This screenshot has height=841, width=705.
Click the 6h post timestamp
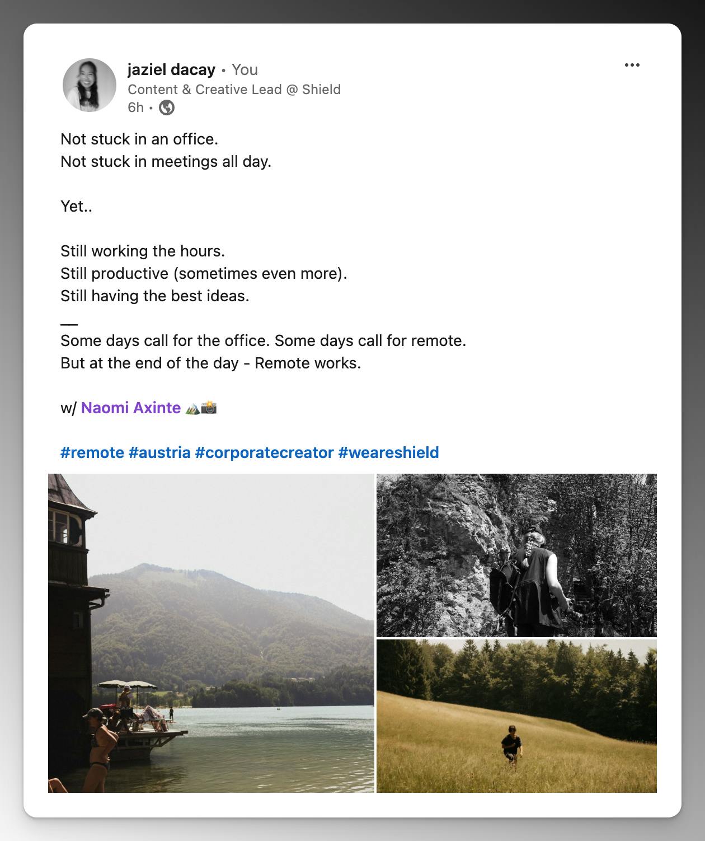[135, 108]
